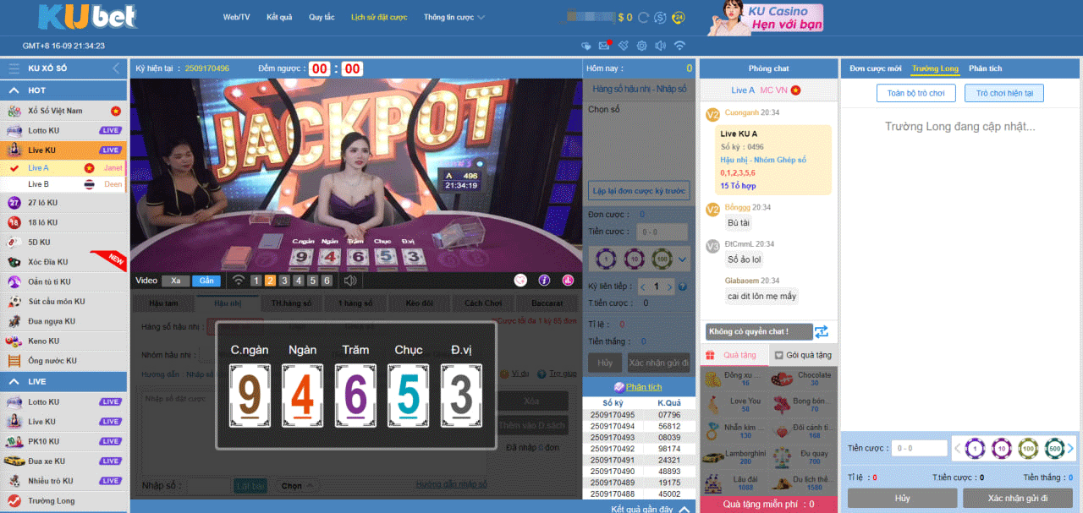Image resolution: width=1083 pixels, height=513 pixels.
Task: Select the 500 chip in right panel
Action: 1053,449
